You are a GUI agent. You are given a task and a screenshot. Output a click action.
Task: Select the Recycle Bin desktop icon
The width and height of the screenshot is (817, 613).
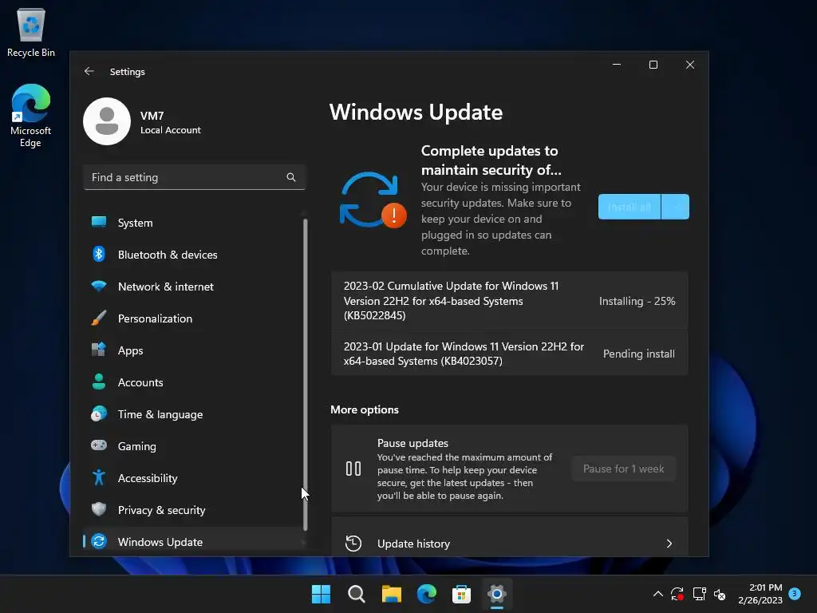coord(31,32)
